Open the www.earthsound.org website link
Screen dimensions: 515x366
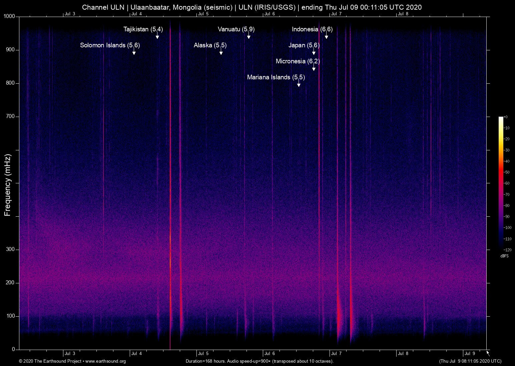(106, 361)
